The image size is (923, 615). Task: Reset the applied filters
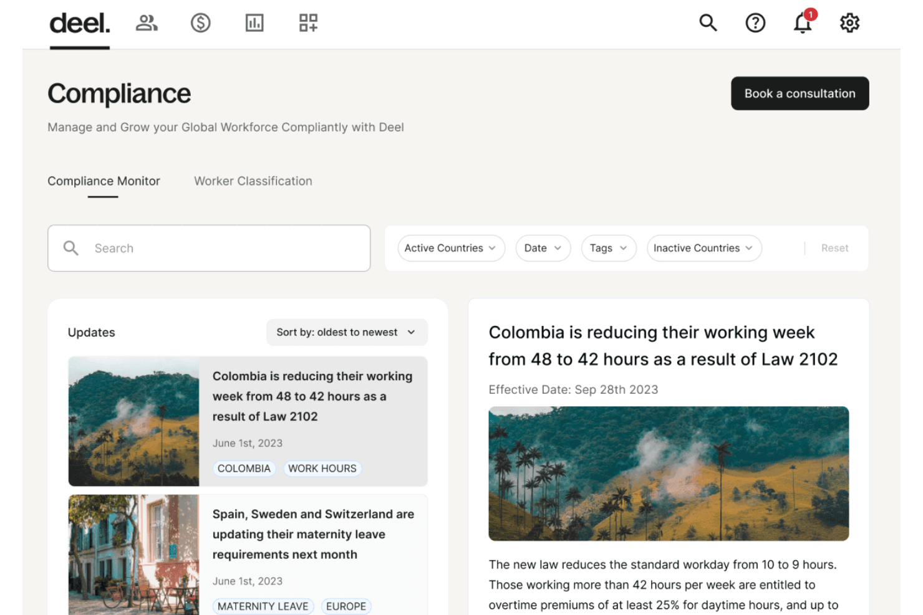pos(834,248)
